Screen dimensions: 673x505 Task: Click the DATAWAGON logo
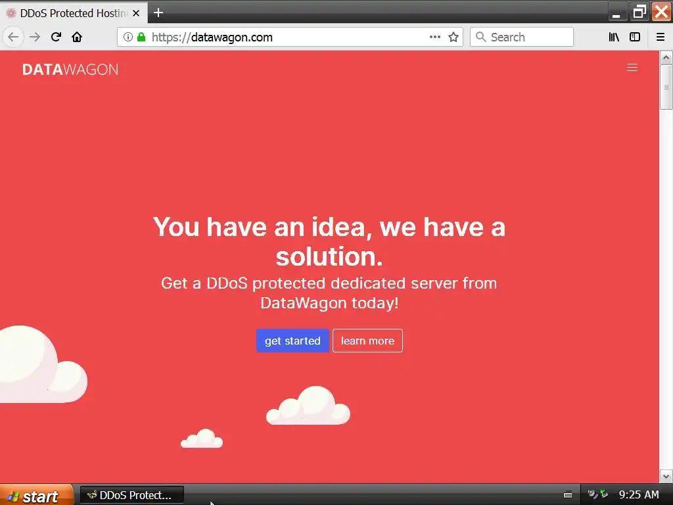click(x=70, y=69)
